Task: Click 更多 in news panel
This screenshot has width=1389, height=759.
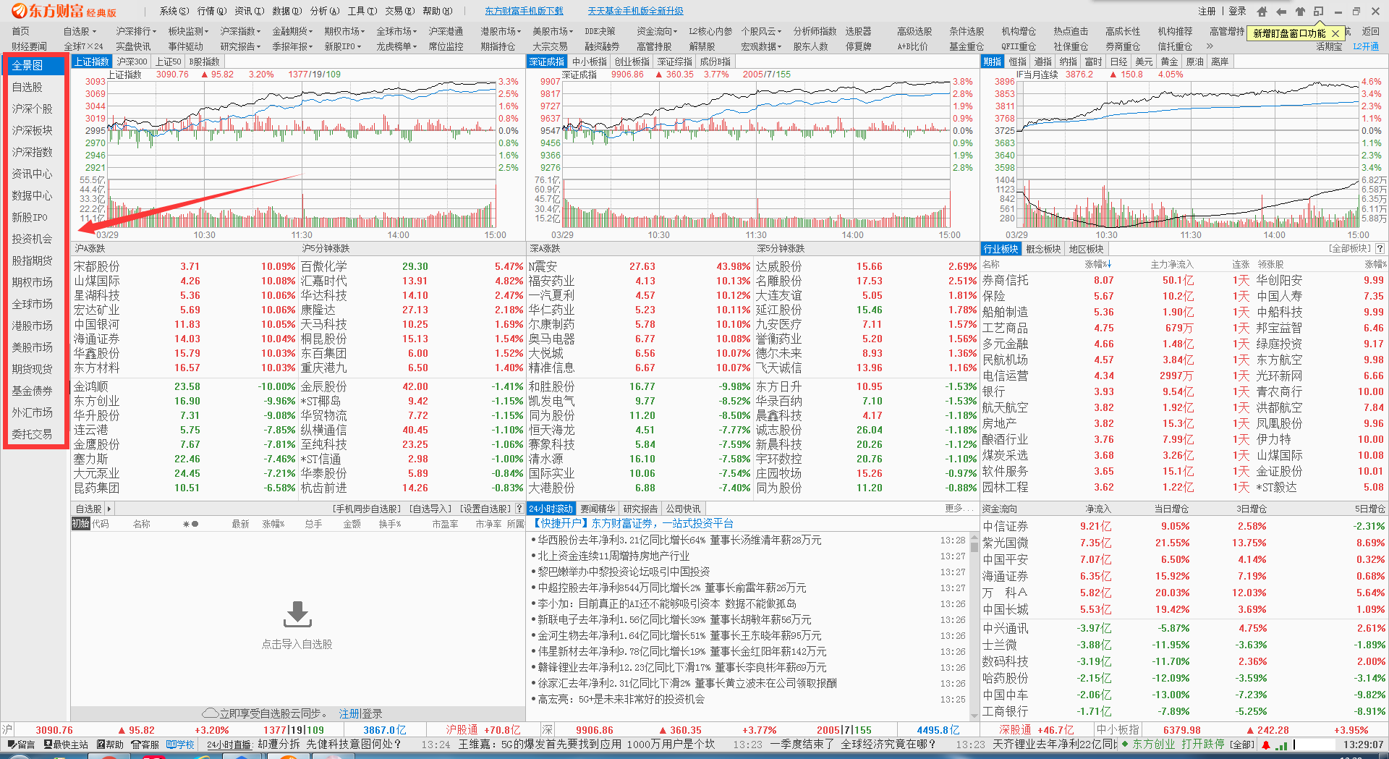Action: 959,509
